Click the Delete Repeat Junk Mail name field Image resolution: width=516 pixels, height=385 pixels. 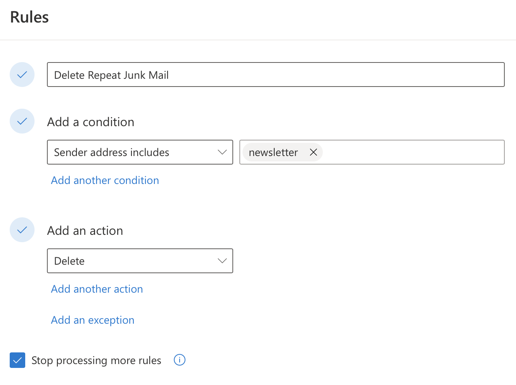click(275, 75)
